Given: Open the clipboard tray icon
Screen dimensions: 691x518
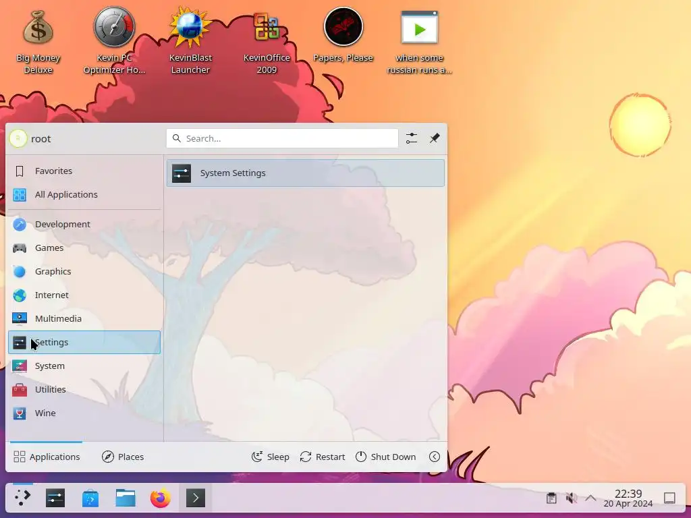Looking at the screenshot, I should click(551, 498).
